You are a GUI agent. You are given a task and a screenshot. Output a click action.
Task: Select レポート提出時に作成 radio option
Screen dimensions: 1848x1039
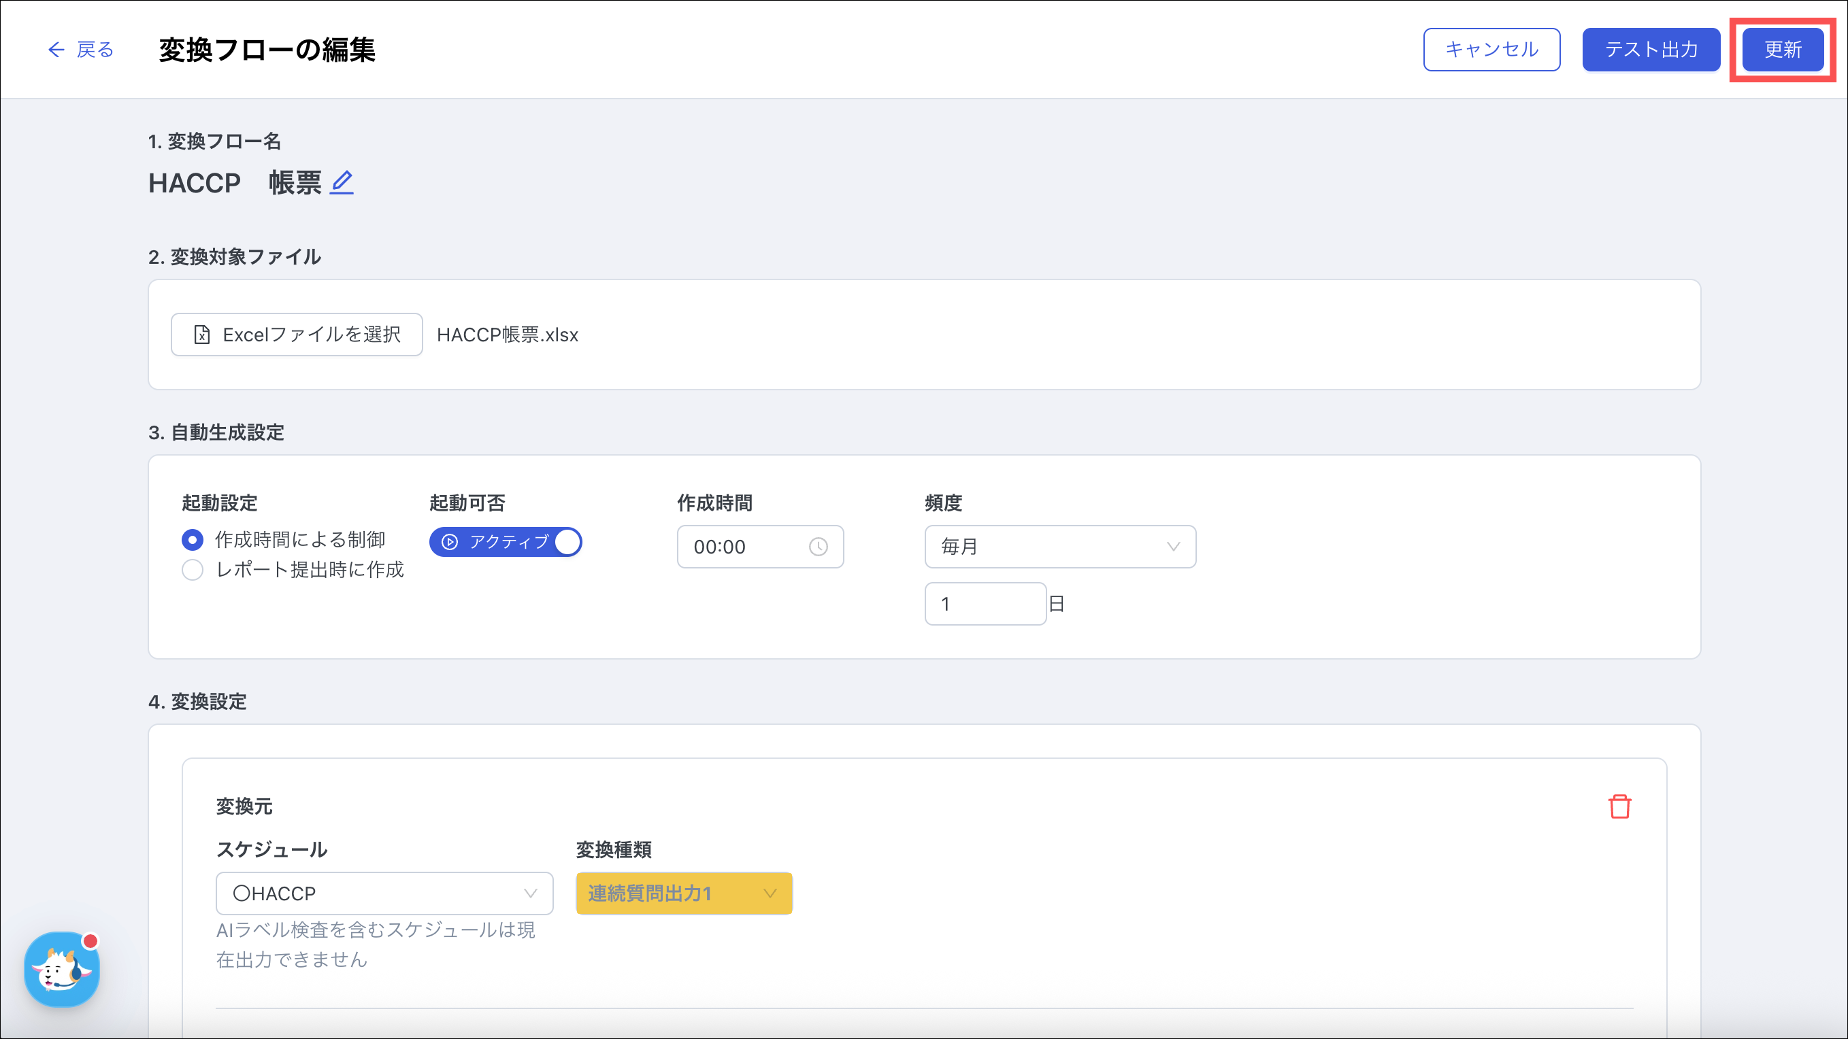tap(193, 570)
